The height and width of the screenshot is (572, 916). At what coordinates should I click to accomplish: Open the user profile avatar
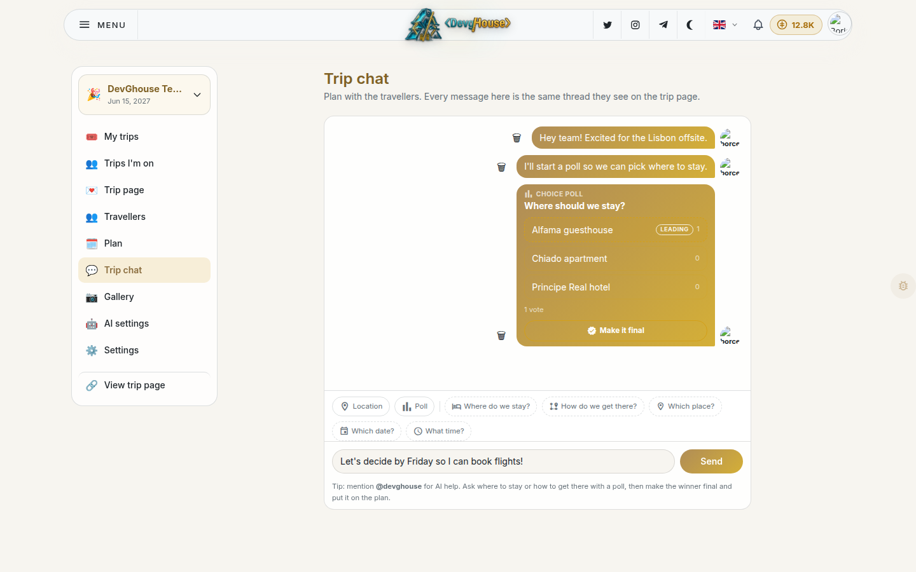click(839, 24)
